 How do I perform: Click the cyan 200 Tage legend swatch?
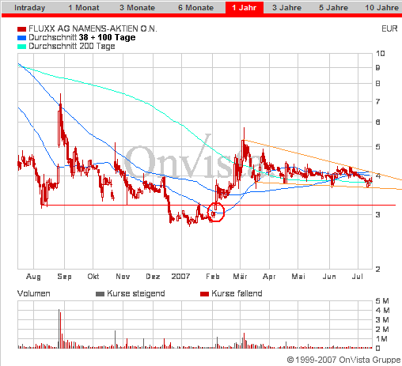pyautogui.click(x=21, y=47)
